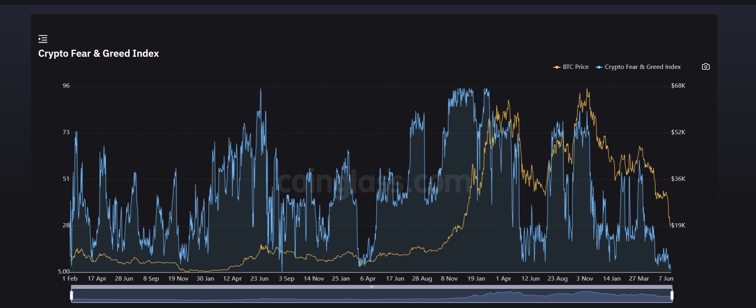Toggle the BTC Price legend series
The width and height of the screenshot is (756, 308).
[571, 67]
